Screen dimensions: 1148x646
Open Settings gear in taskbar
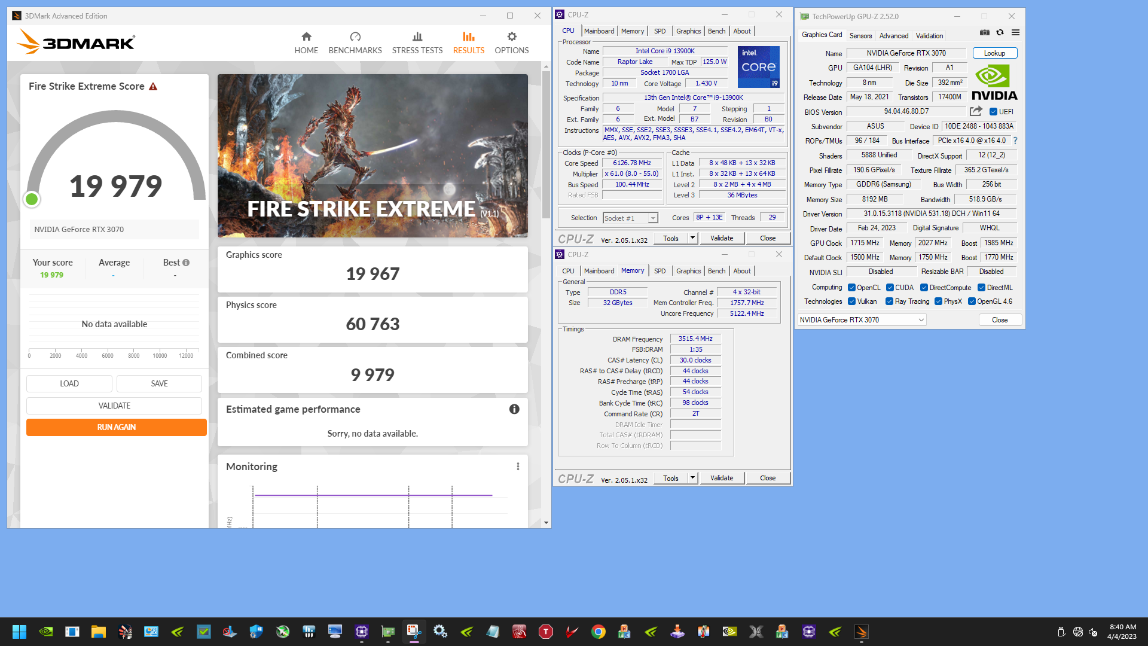coord(441,632)
